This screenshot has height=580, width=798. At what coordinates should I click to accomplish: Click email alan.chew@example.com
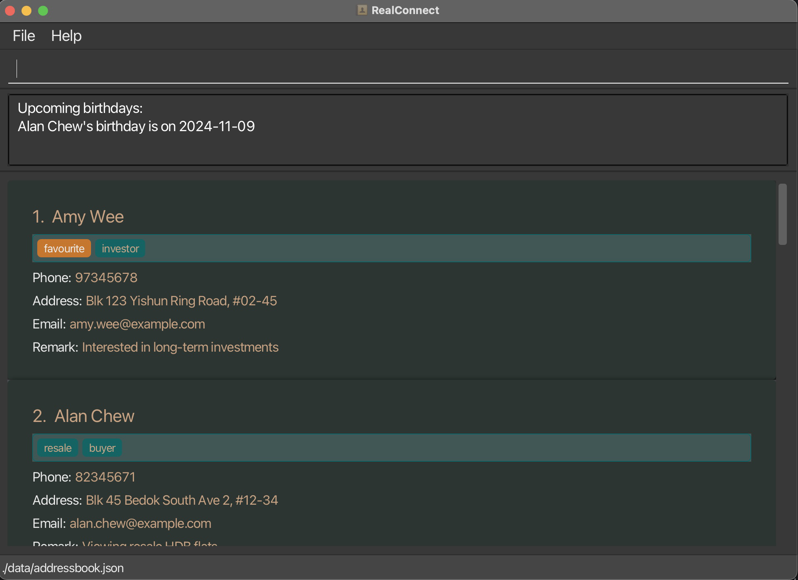[x=141, y=523]
